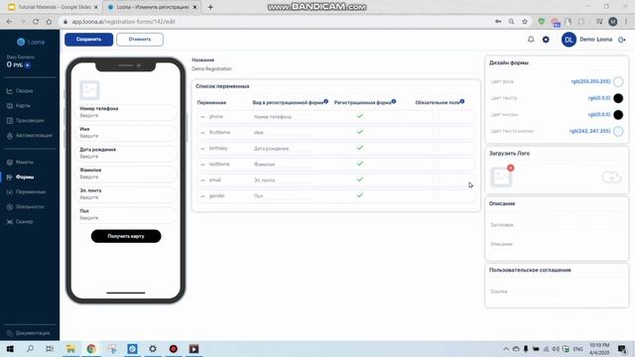Open the DL user avatar

569,40
